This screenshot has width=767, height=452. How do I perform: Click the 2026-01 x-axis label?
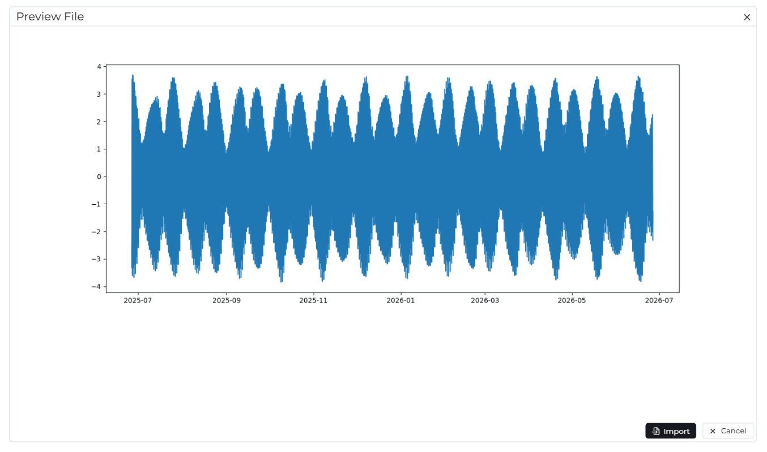tap(400, 300)
